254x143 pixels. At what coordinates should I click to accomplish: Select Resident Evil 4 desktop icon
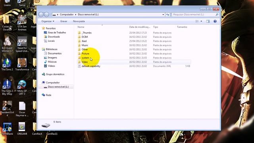pos(7,108)
